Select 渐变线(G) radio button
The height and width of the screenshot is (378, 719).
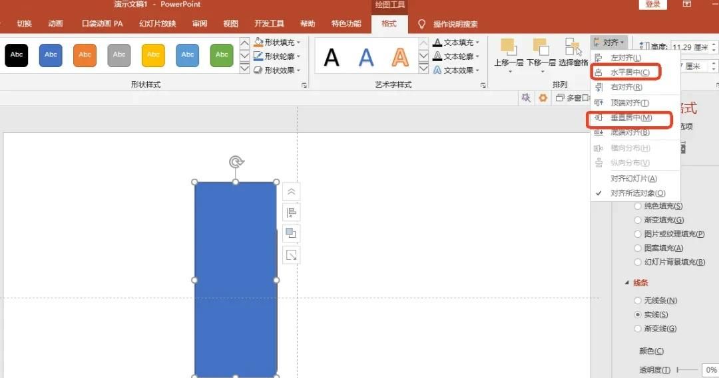click(637, 329)
